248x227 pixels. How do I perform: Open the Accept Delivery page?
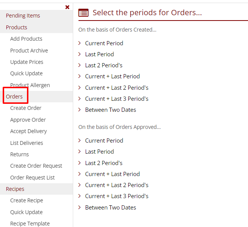28,131
